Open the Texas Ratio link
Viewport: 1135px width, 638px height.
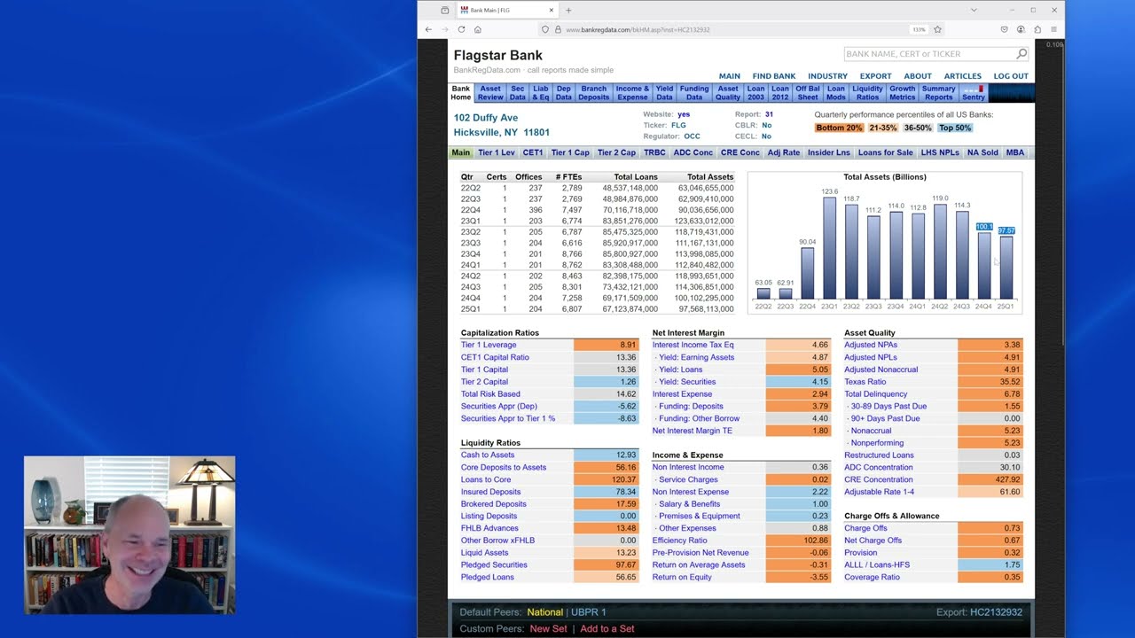tap(865, 382)
